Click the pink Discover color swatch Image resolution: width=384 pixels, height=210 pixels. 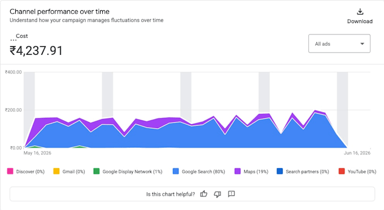click(x=10, y=171)
